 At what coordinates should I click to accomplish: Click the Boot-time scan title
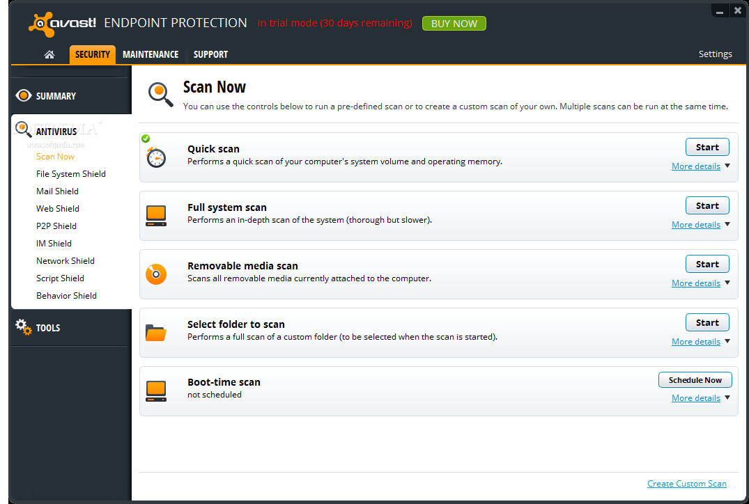coord(224,381)
